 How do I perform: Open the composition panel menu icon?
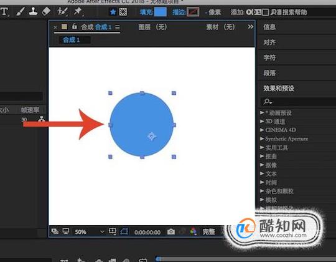[117, 27]
